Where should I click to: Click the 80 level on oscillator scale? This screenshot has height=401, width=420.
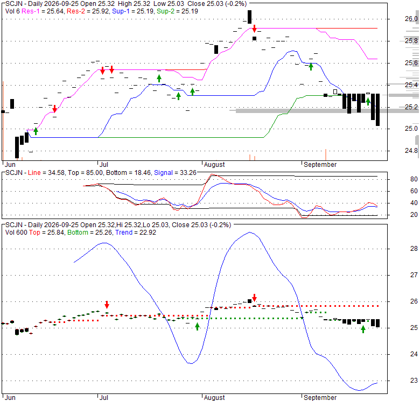coord(414,179)
